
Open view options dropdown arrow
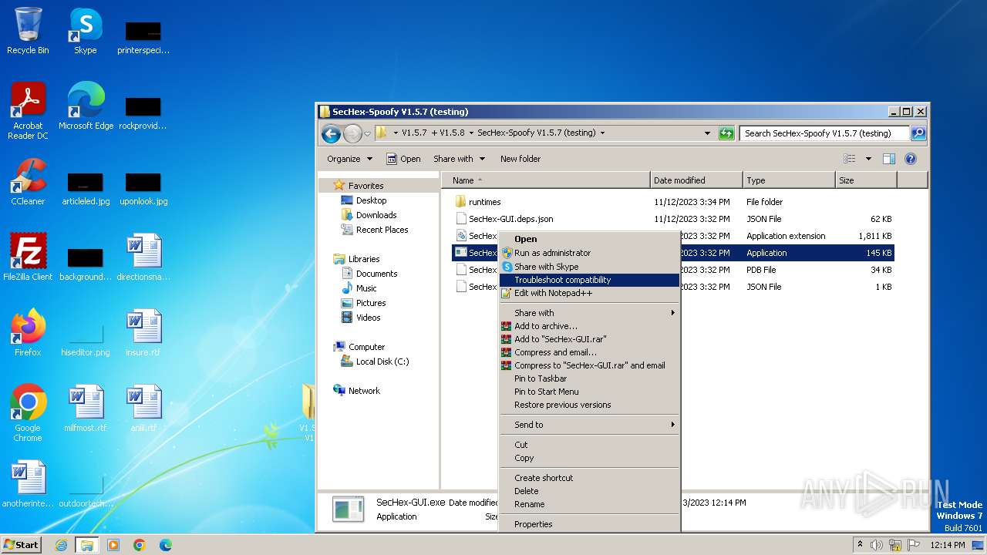pos(868,159)
